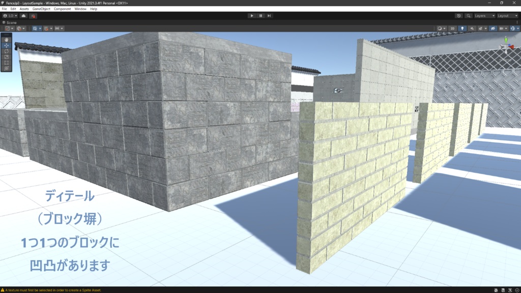Click the first status bar icon at bottom right
Image resolution: width=521 pixels, height=293 pixels.
(x=496, y=290)
